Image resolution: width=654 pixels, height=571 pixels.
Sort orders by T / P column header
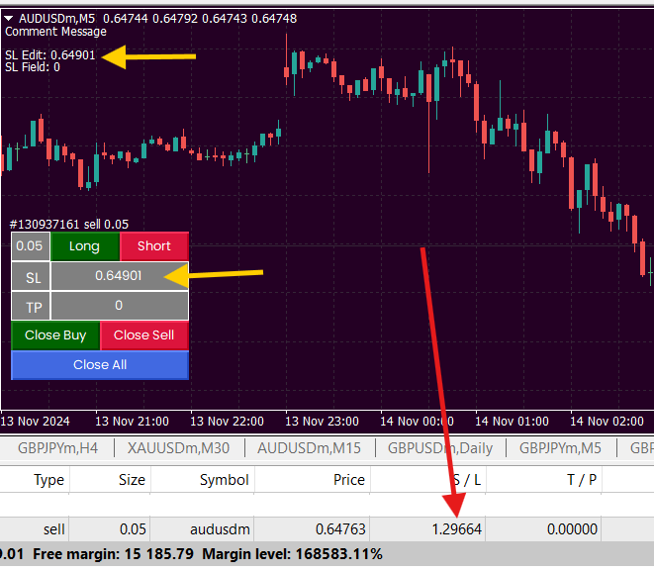[x=543, y=480]
